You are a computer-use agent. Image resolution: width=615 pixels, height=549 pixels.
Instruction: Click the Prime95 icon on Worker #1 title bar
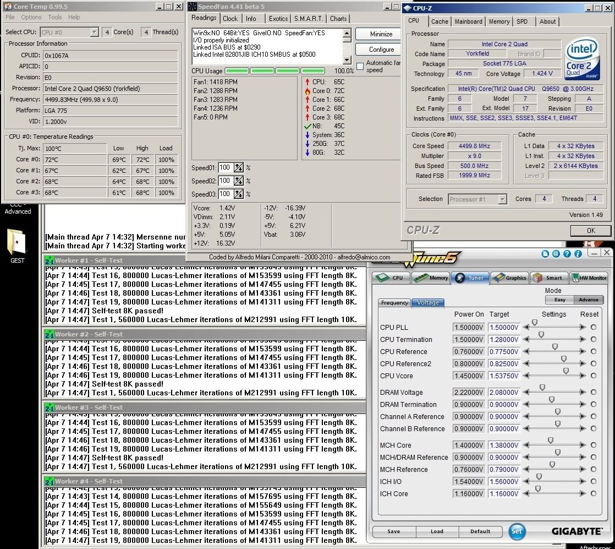[49, 260]
